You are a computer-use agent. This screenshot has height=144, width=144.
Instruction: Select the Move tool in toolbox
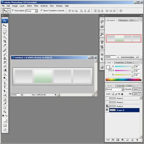click(5, 26)
